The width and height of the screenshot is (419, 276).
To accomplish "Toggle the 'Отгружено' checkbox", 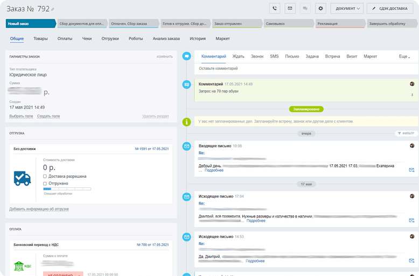I will pos(45,184).
